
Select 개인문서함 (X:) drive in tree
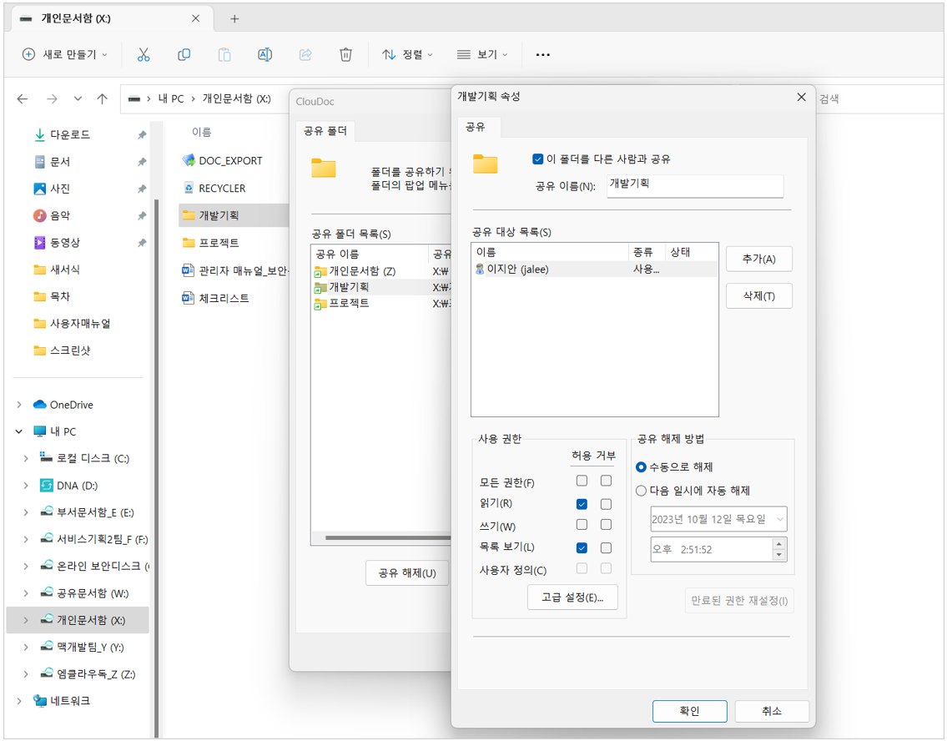click(78, 620)
